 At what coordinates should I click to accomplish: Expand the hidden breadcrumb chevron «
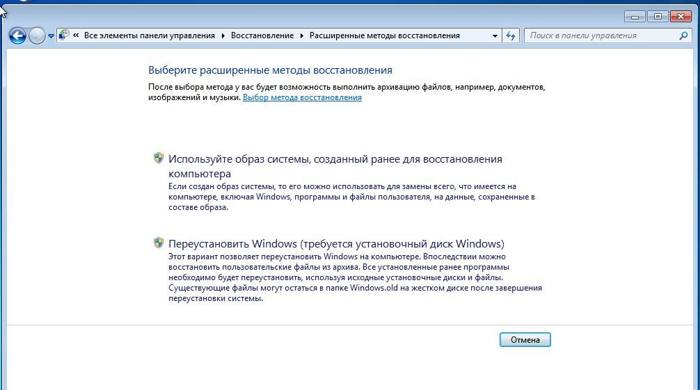pyautogui.click(x=76, y=35)
